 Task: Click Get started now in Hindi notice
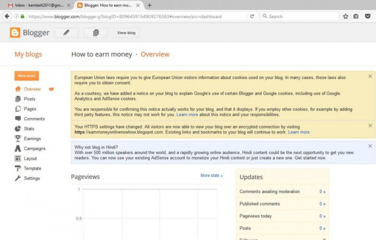[310, 158]
